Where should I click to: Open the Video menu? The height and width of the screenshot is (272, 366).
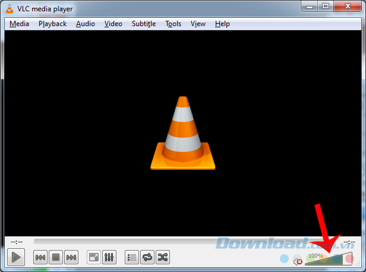tap(113, 24)
